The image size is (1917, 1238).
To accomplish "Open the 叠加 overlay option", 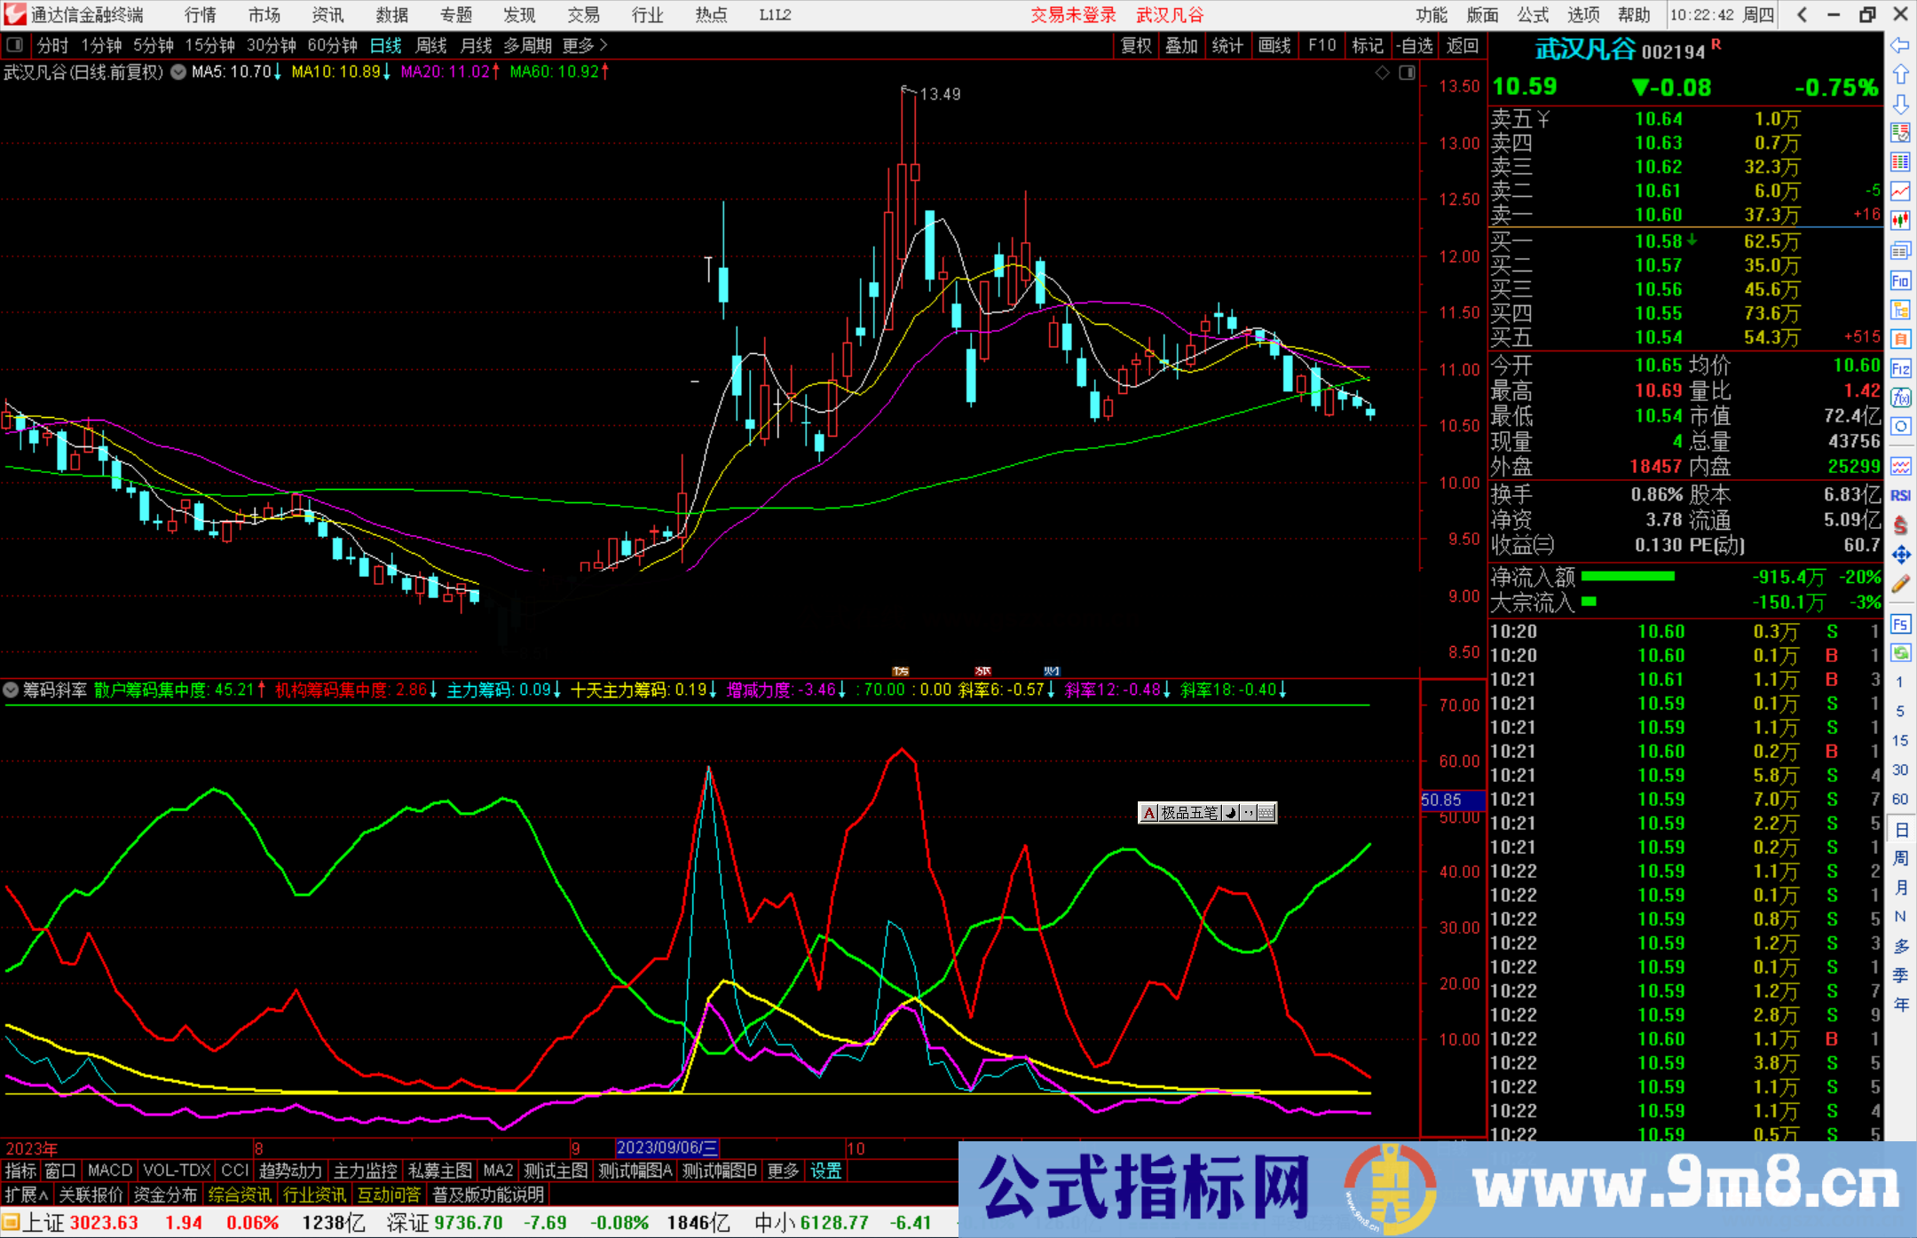I will pos(1182,45).
